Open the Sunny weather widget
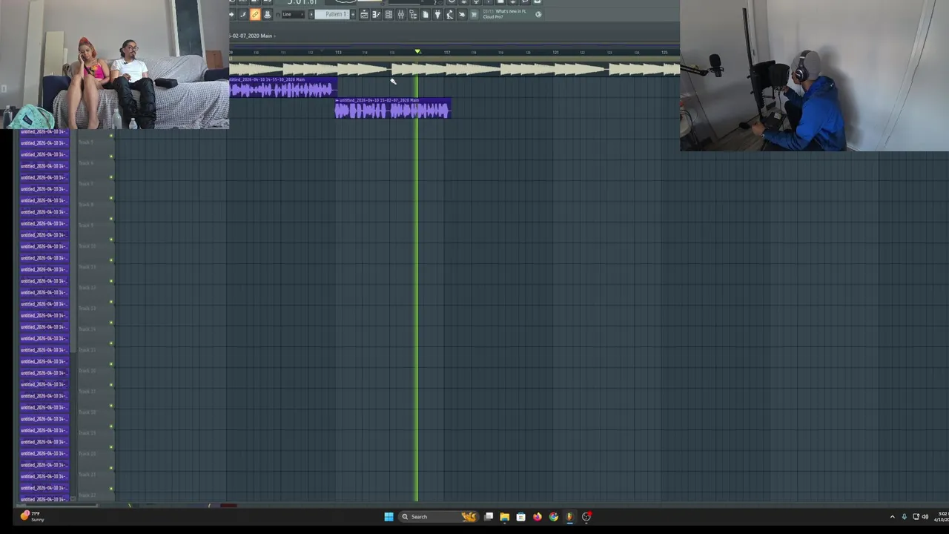 (x=32, y=516)
